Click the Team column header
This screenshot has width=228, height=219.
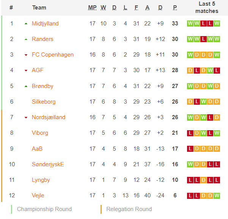click(x=39, y=8)
